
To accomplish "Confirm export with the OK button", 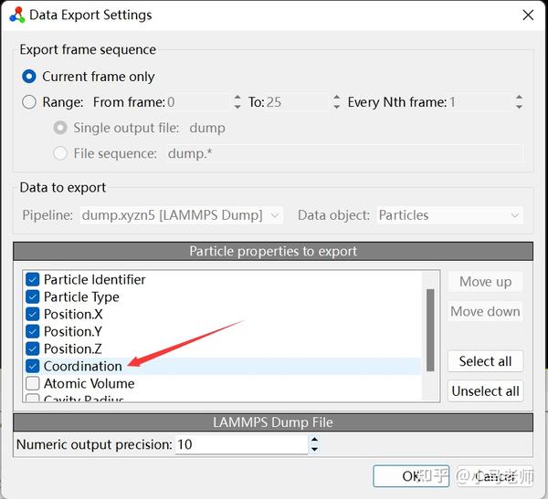I will [x=411, y=476].
